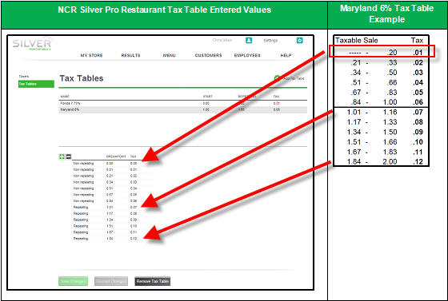448x301 pixels.
Task: Click the user profile icon beside Chris Stiles
Action: 249,41
